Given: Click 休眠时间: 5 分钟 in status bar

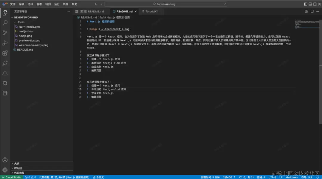Looking at the screenshot, I should pos(210,177).
